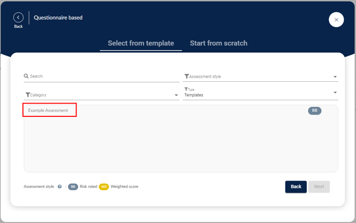Switch to the Select from template tab

click(141, 43)
